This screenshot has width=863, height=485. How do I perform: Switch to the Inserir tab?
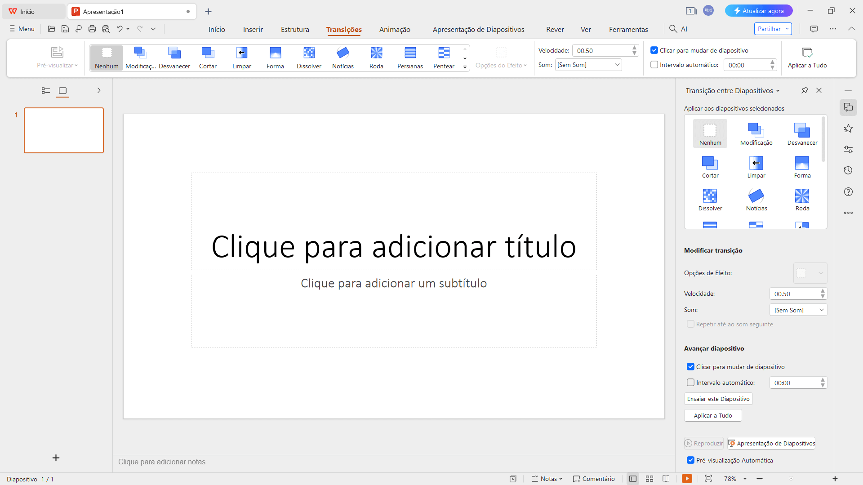pyautogui.click(x=253, y=29)
